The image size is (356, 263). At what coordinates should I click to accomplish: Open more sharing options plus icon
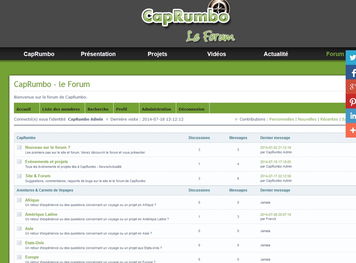coord(352,131)
